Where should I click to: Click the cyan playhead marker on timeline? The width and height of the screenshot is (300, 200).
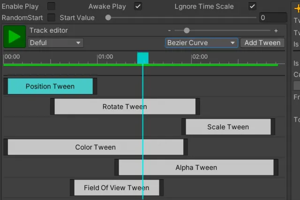coord(142,58)
